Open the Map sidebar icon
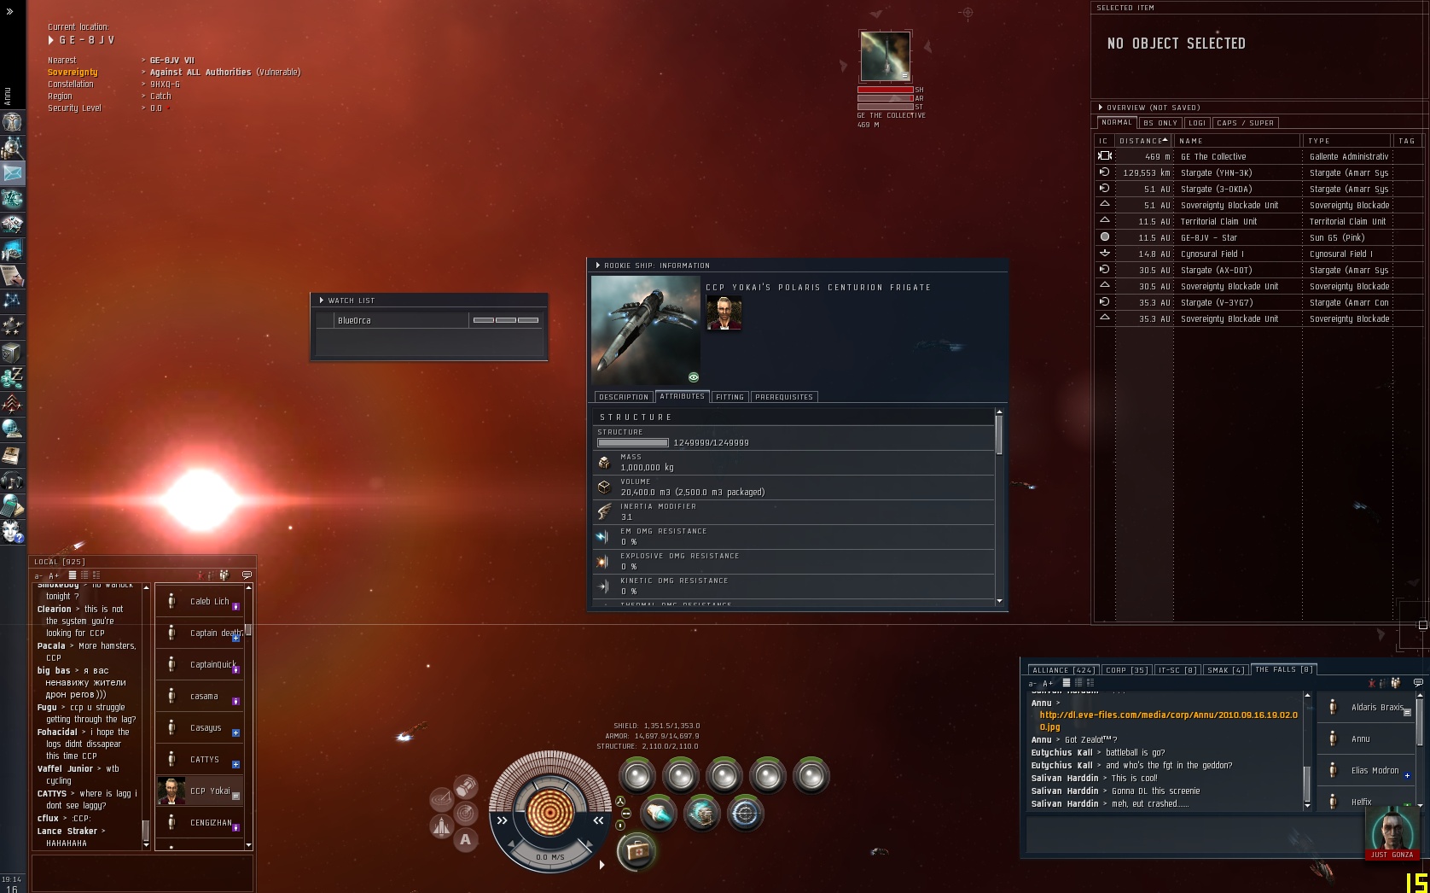Image resolution: width=1430 pixels, height=893 pixels. click(12, 301)
